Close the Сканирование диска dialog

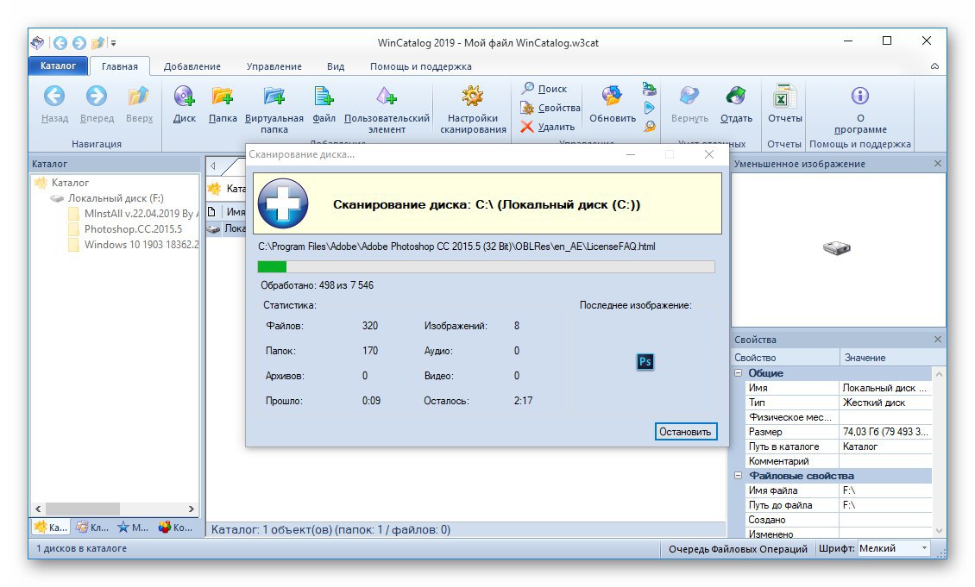point(709,154)
